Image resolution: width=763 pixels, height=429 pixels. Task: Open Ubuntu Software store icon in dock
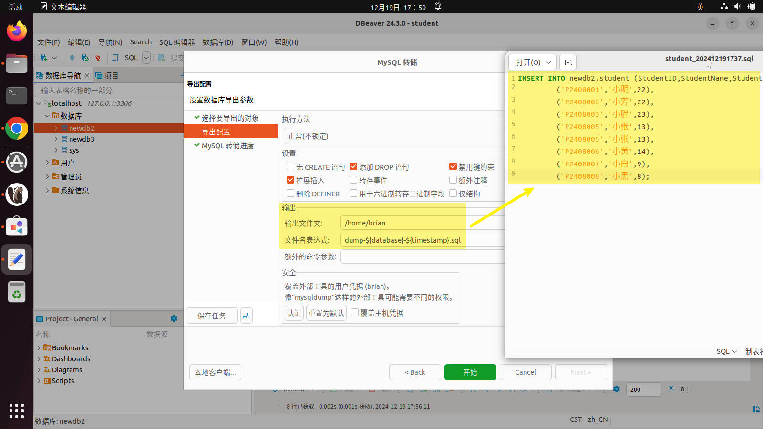coord(17,227)
